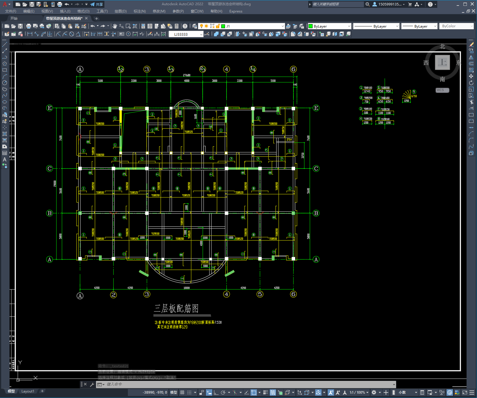Toggle ortho mode in status bar
477x398 pixels.
tap(216, 392)
